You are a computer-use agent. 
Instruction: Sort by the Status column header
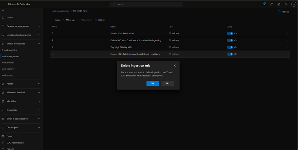point(229,27)
